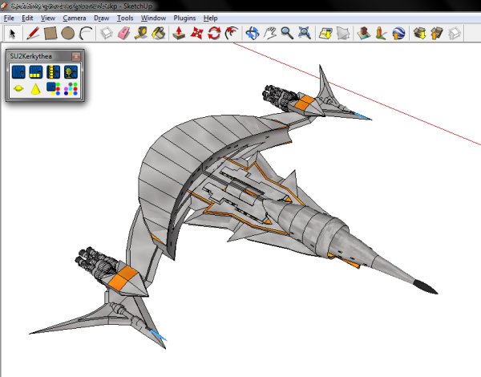Click SU2Kerkythea blue square with colored dots
The height and width of the screenshot is (377, 481).
(54, 89)
